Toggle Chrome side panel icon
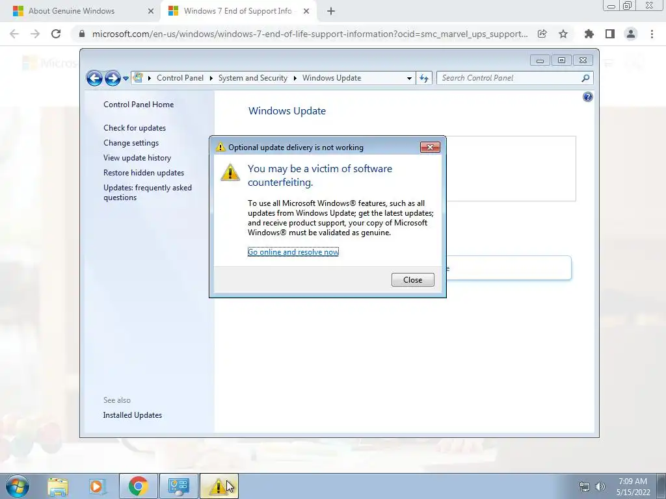The height and width of the screenshot is (499, 666). [610, 34]
